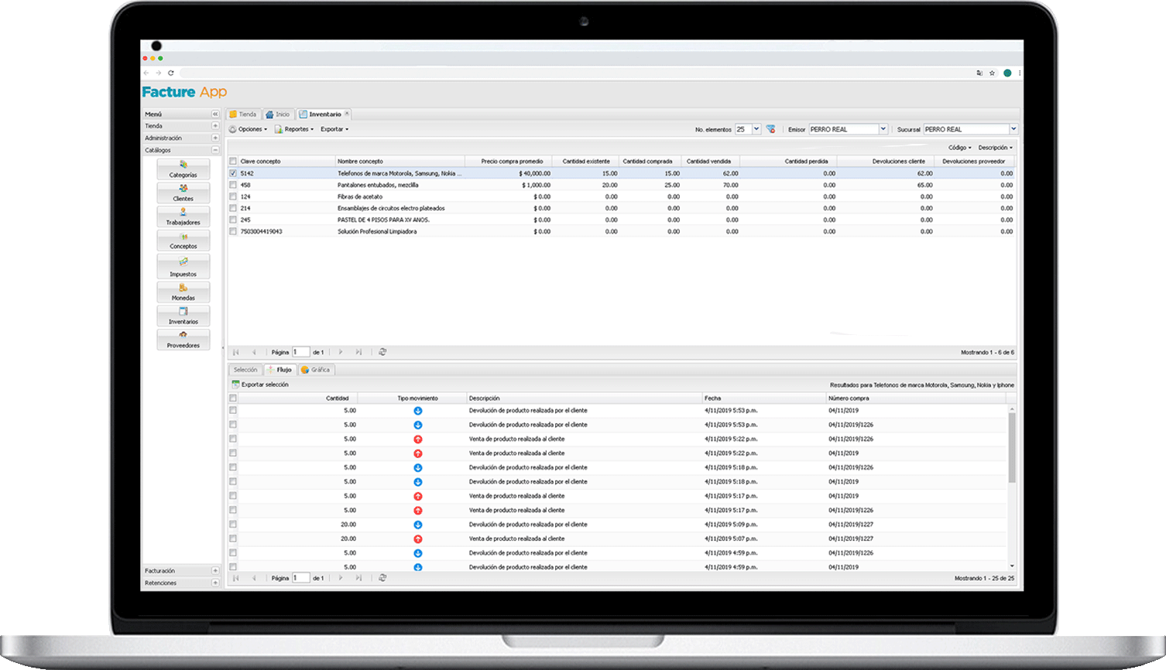
Task: Open the Trabajadores catalog icon
Action: click(183, 217)
